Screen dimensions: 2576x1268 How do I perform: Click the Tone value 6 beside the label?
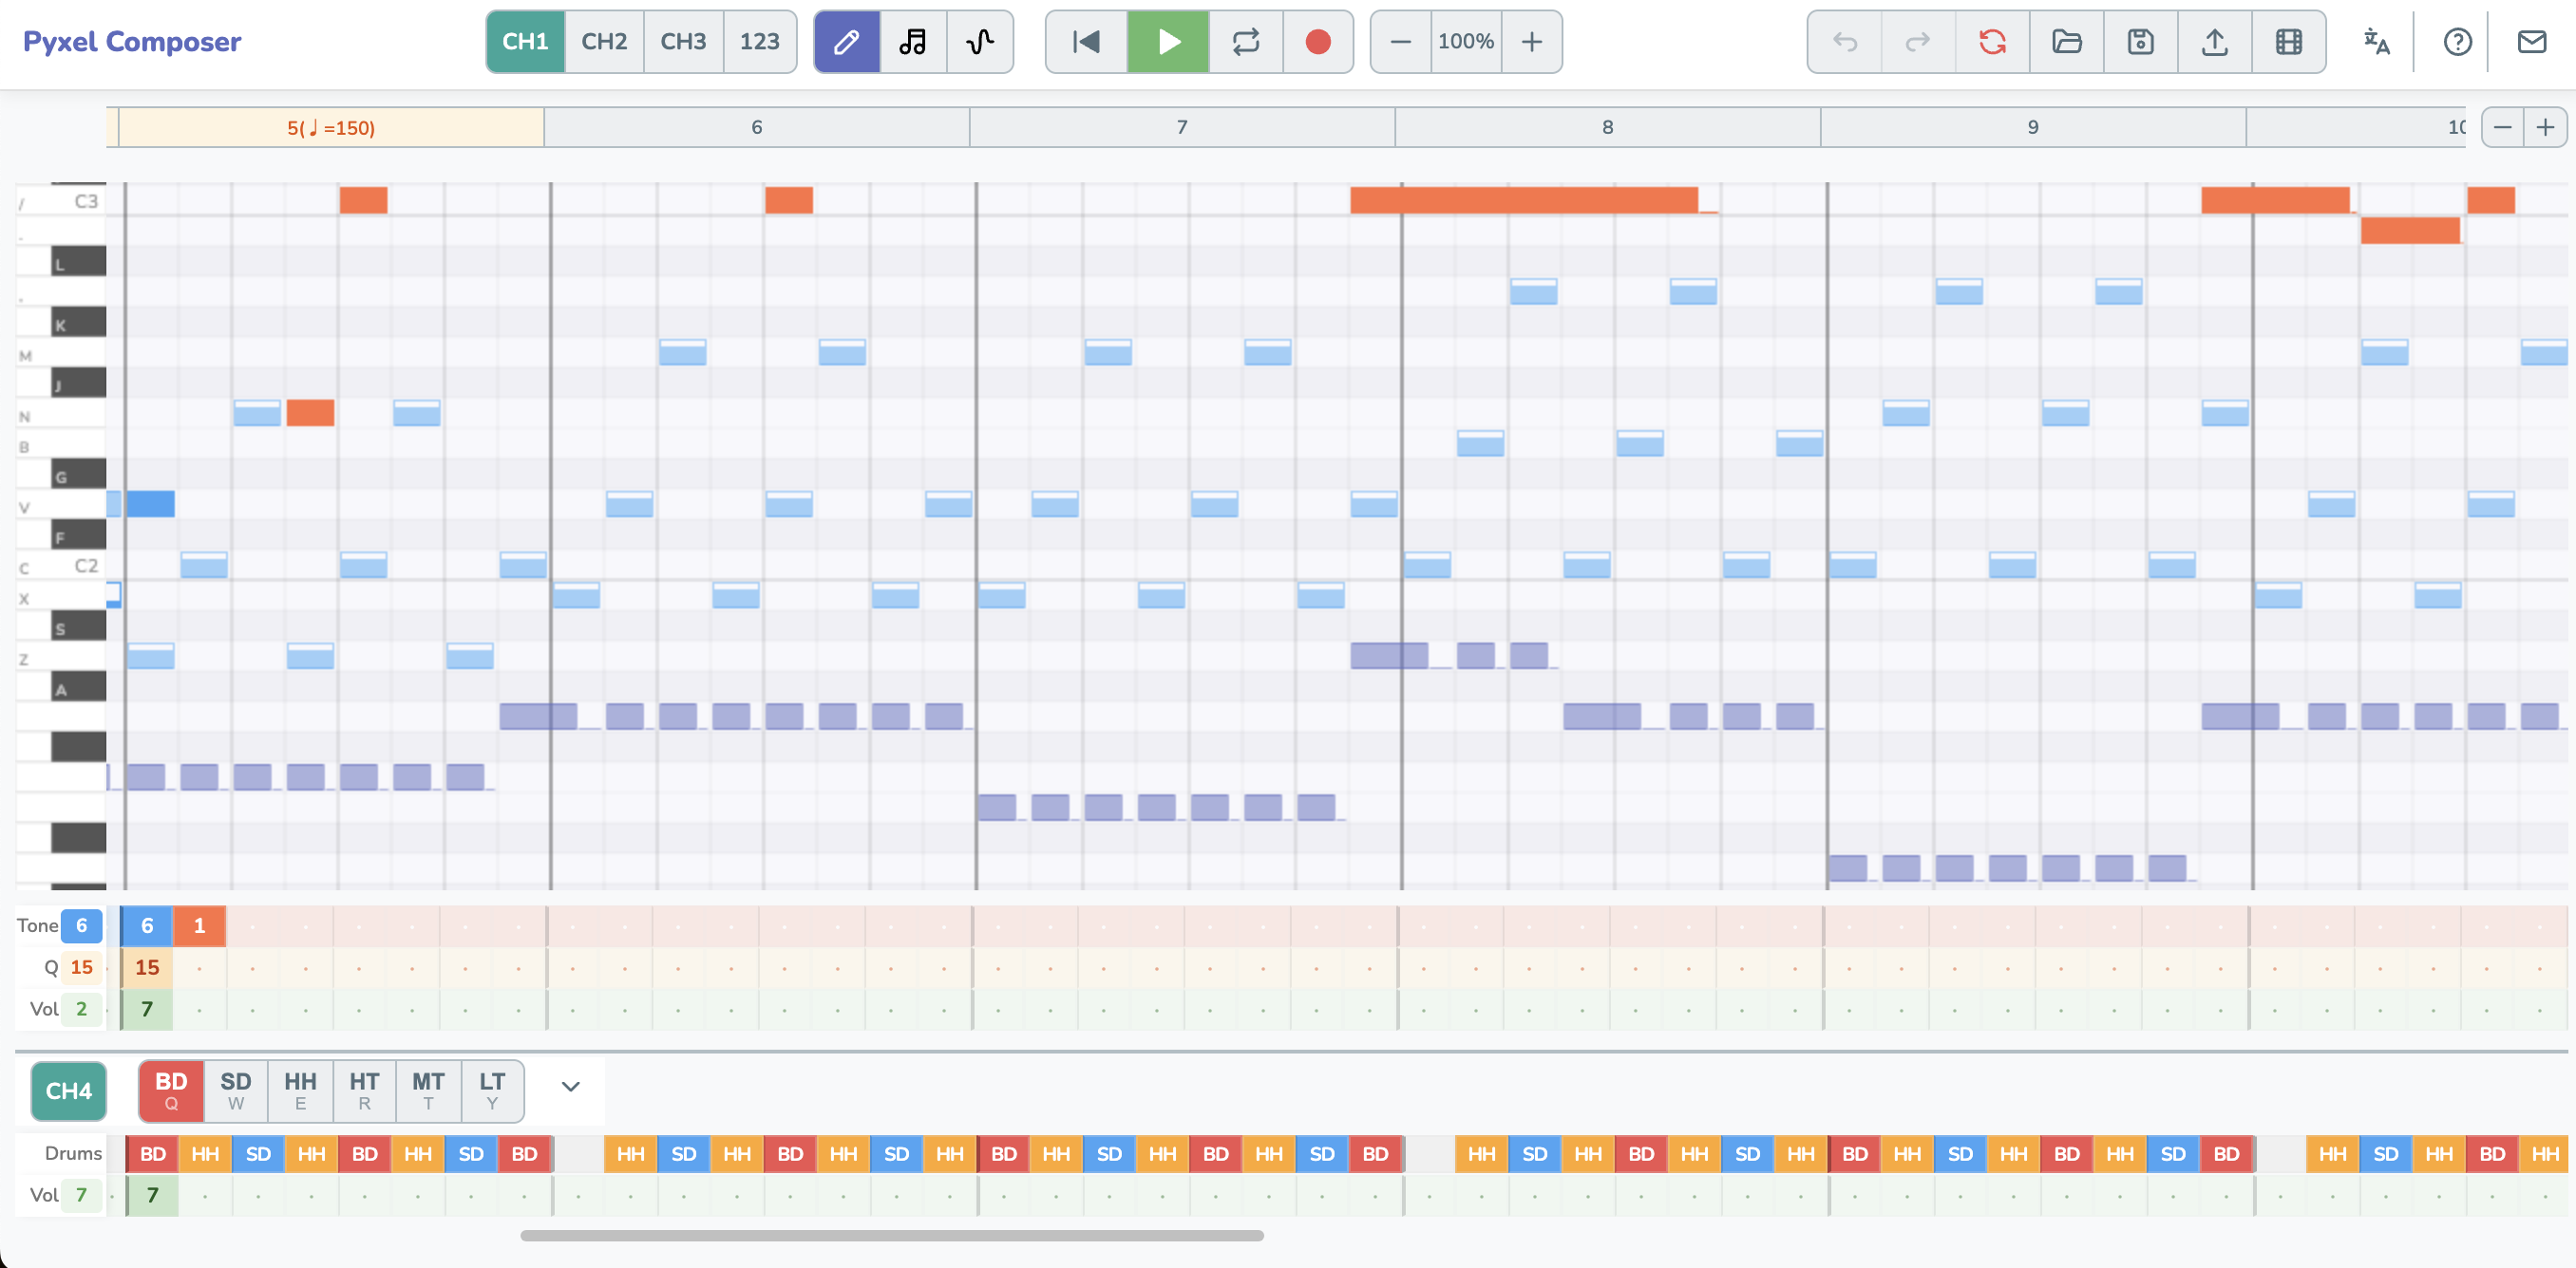click(82, 925)
